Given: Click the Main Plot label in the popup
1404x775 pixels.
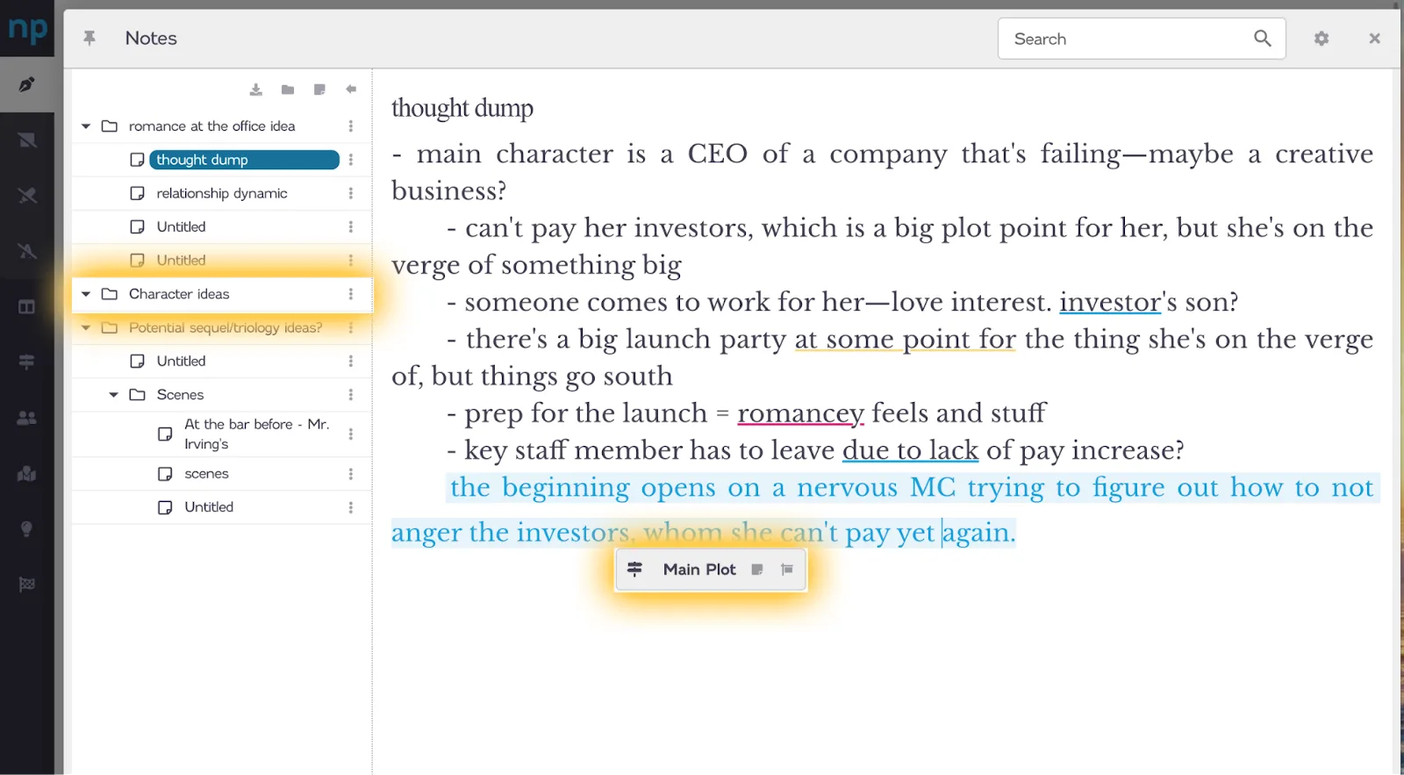Looking at the screenshot, I should pos(699,570).
